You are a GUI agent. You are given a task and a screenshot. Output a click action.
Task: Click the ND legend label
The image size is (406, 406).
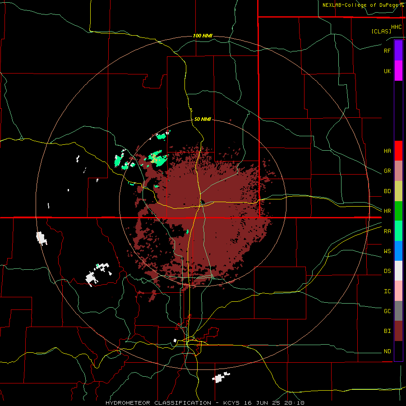click(387, 351)
